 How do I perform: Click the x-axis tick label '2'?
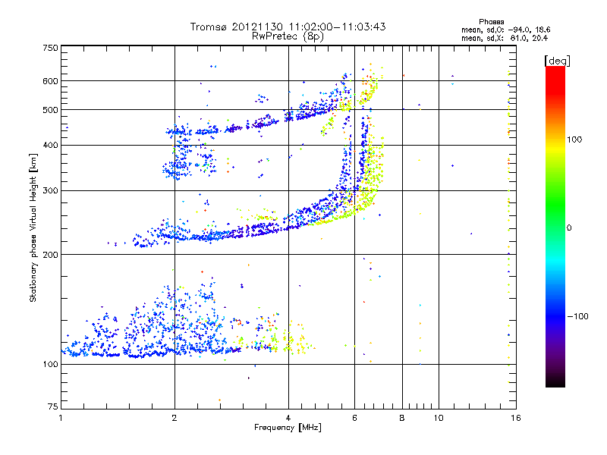[x=175, y=418]
